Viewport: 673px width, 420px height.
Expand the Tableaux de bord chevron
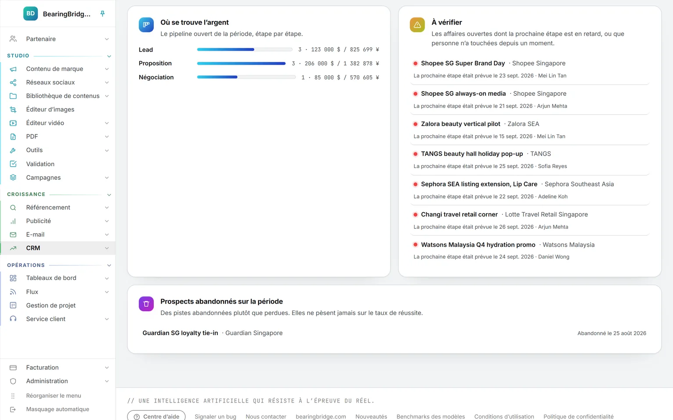(107, 278)
